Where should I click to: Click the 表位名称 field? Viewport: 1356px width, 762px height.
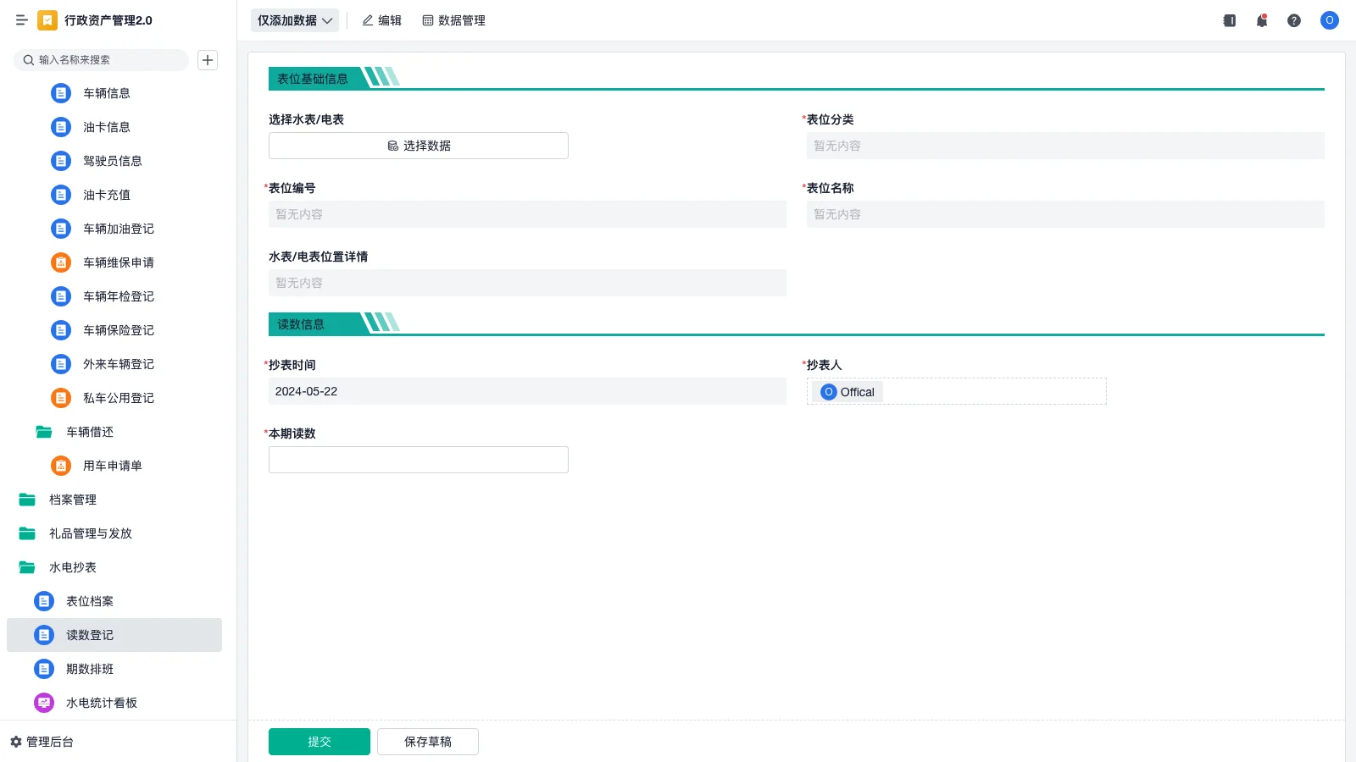pyautogui.click(x=1065, y=214)
